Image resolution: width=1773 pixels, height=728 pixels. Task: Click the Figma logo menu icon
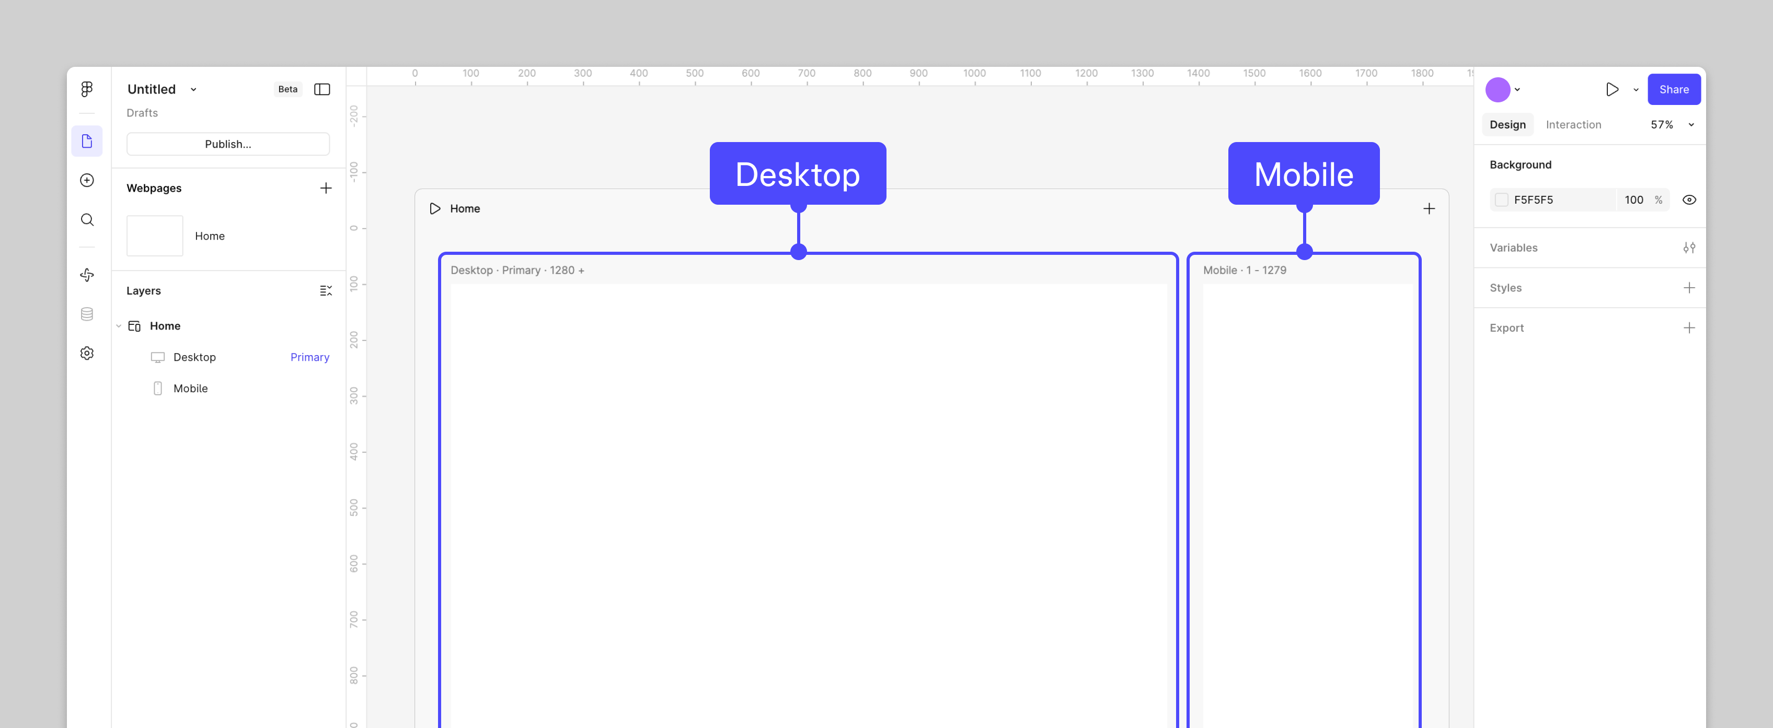87,89
